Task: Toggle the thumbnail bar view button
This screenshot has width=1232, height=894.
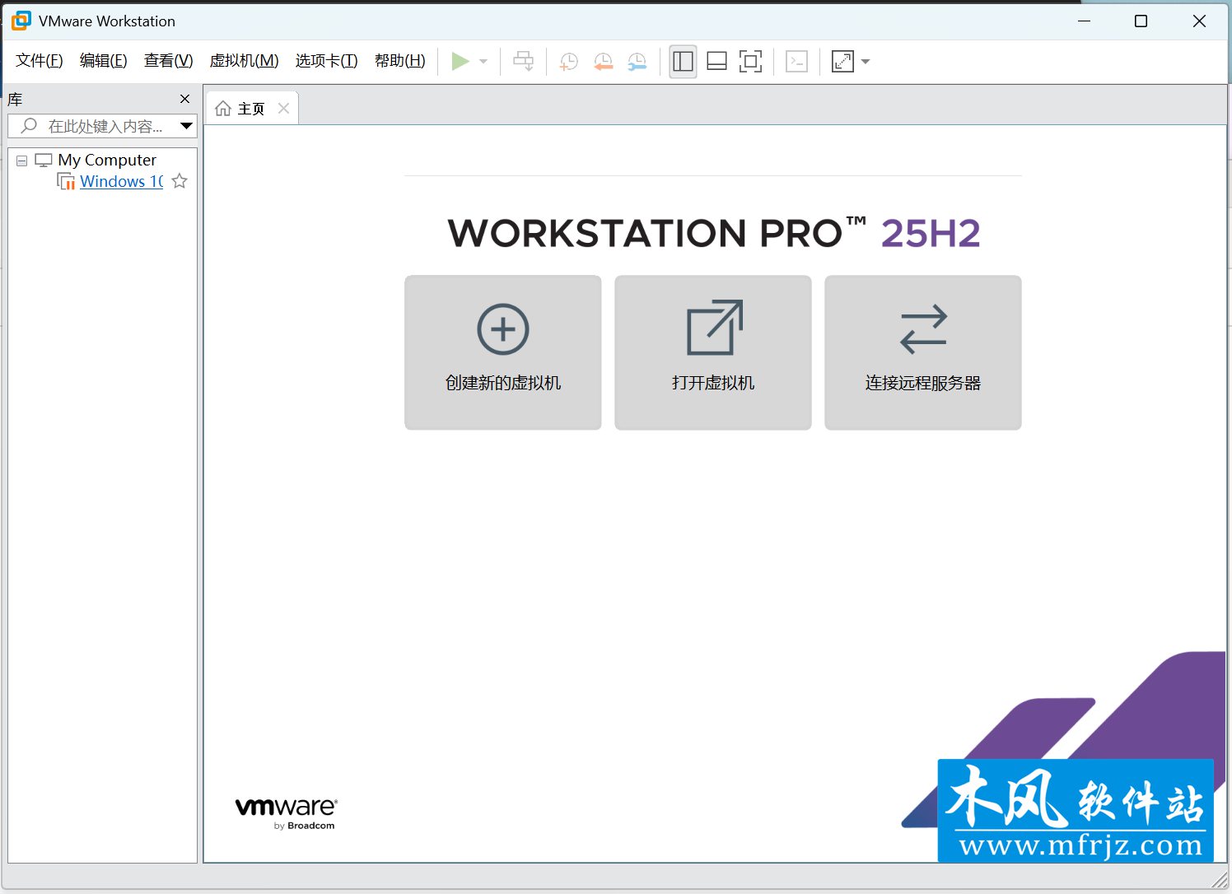Action: coord(716,62)
